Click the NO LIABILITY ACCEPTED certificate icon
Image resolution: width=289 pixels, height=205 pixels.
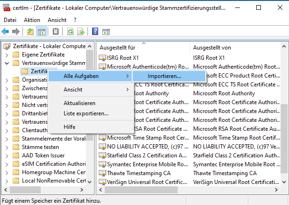tap(102, 147)
